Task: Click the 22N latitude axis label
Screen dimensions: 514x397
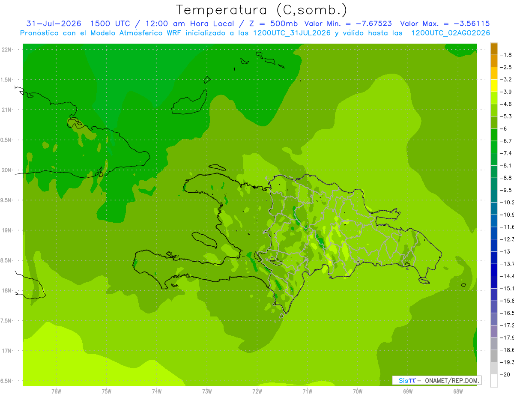Action: tap(6, 50)
